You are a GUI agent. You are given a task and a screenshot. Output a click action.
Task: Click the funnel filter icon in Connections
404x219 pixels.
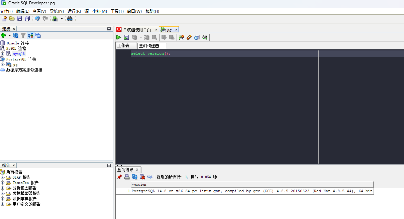coord(23,35)
